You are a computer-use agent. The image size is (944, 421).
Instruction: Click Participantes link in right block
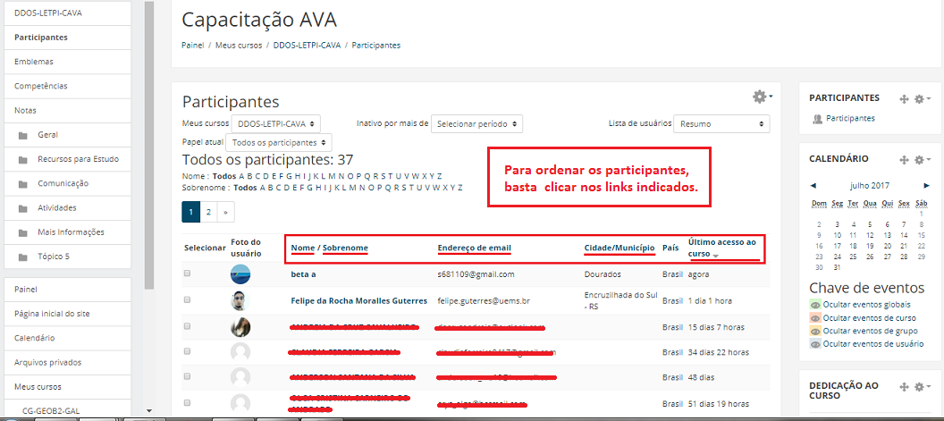pos(850,119)
